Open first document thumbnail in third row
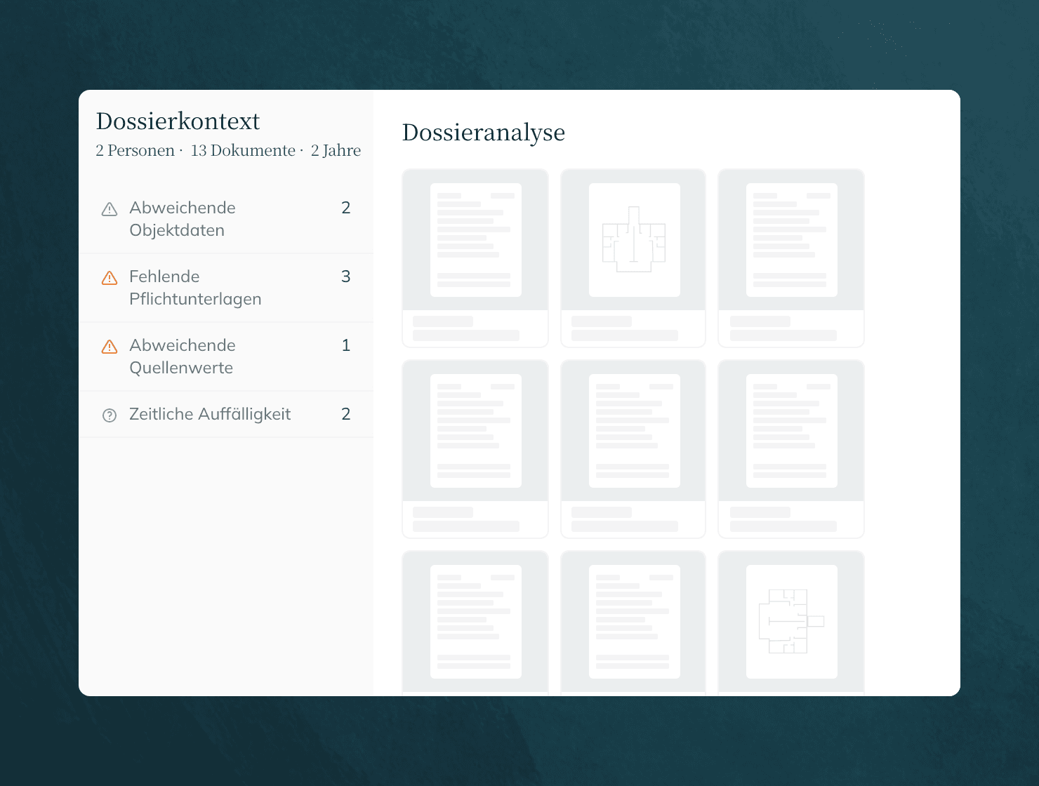The image size is (1039, 786). tap(475, 623)
